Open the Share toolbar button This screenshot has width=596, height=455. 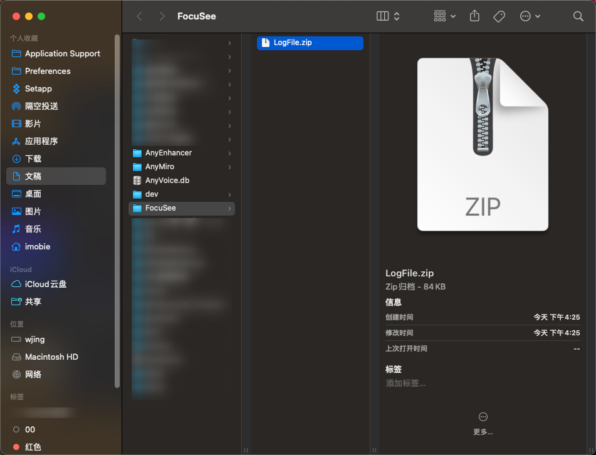point(474,16)
